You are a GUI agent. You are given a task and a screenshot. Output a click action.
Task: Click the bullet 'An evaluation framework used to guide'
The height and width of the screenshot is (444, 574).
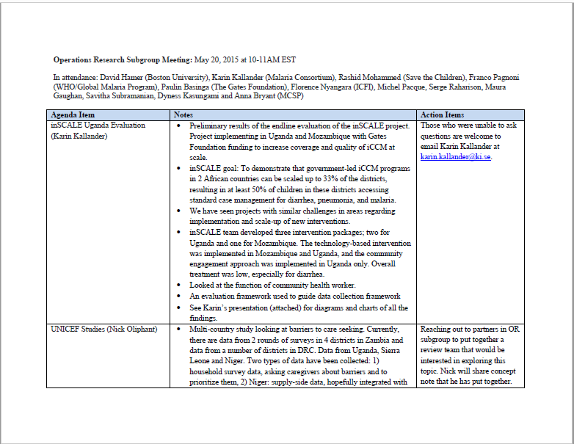[294, 296]
